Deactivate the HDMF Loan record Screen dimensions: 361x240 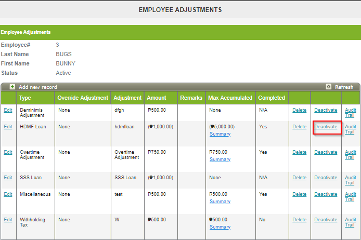coord(326,127)
